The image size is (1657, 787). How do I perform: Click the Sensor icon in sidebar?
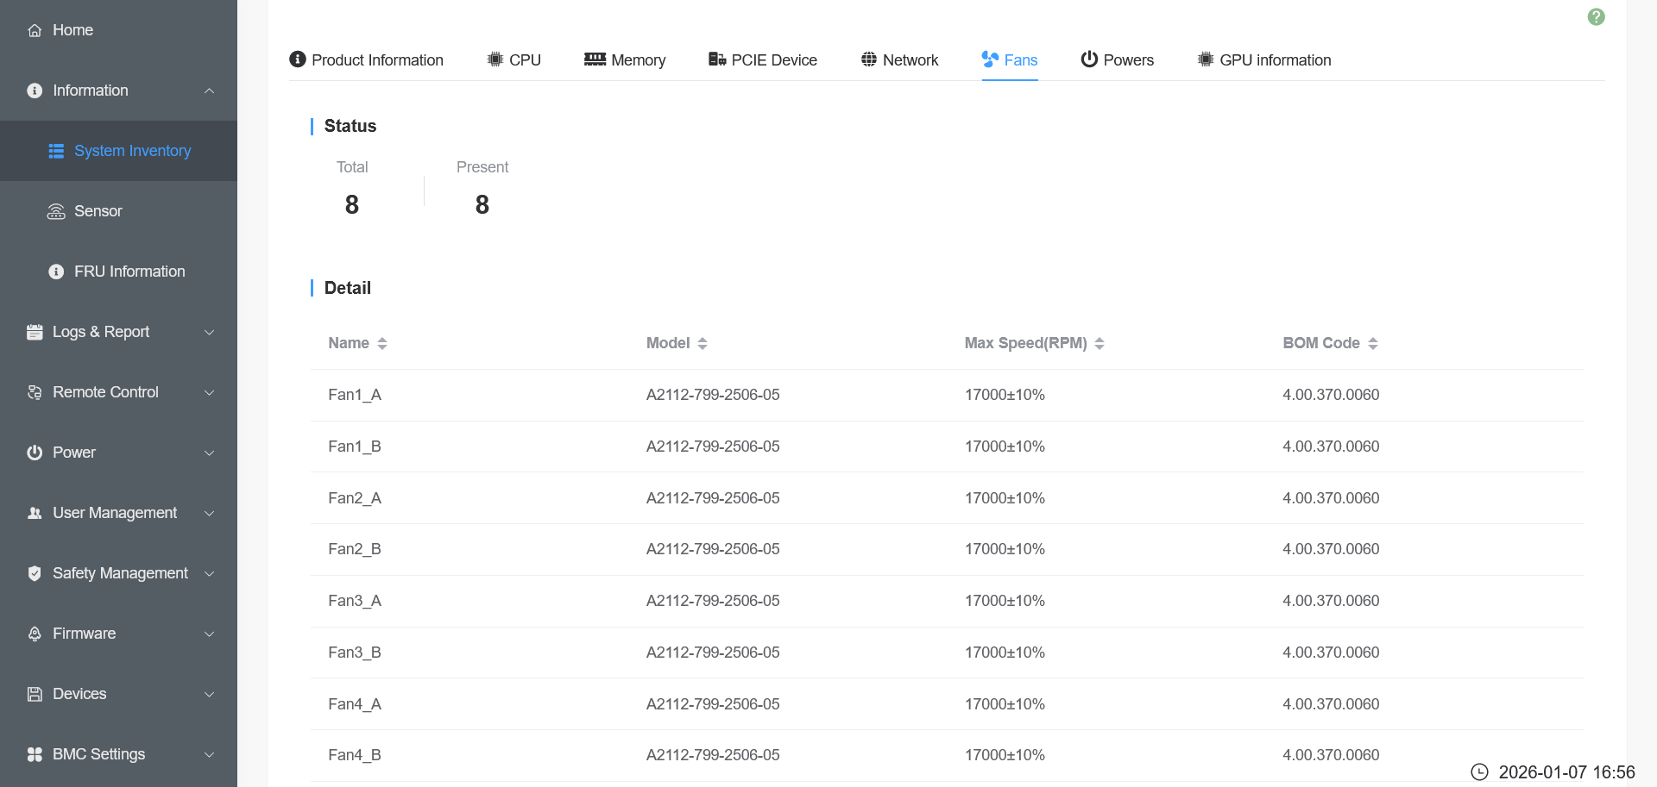click(56, 211)
